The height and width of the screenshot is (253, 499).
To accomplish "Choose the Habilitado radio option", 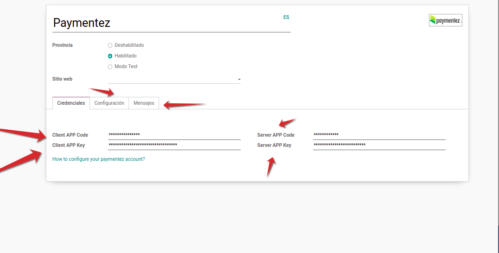I will tap(110, 56).
